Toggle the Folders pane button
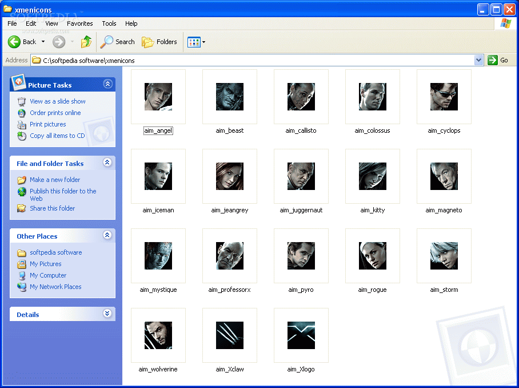This screenshot has height=388, width=519. pos(159,42)
